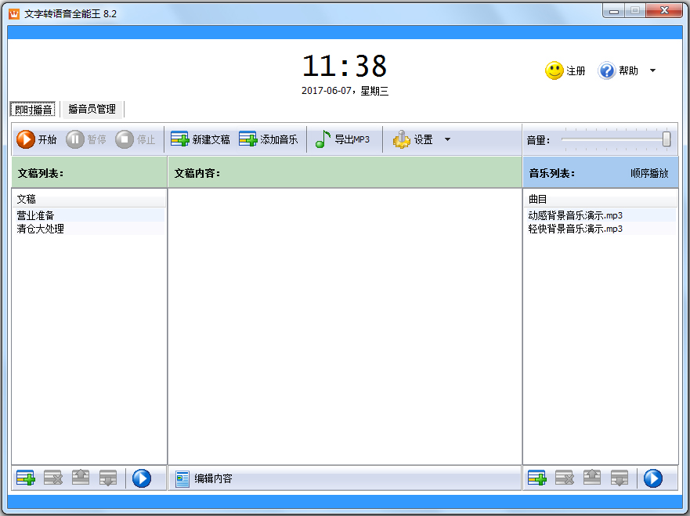Screen dimensions: 690x516
Task: Select the 营业准备 script entry
Action: pyautogui.click(x=38, y=215)
